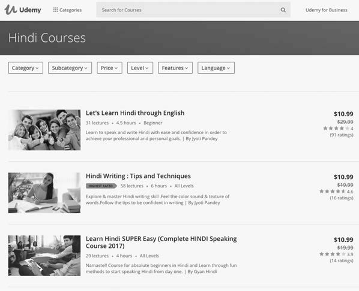Expand the Features filter dropdown
The image size is (359, 291).
(175, 68)
